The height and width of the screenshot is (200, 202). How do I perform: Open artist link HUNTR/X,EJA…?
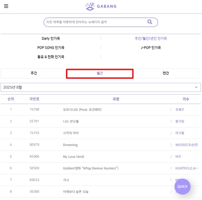187,168
